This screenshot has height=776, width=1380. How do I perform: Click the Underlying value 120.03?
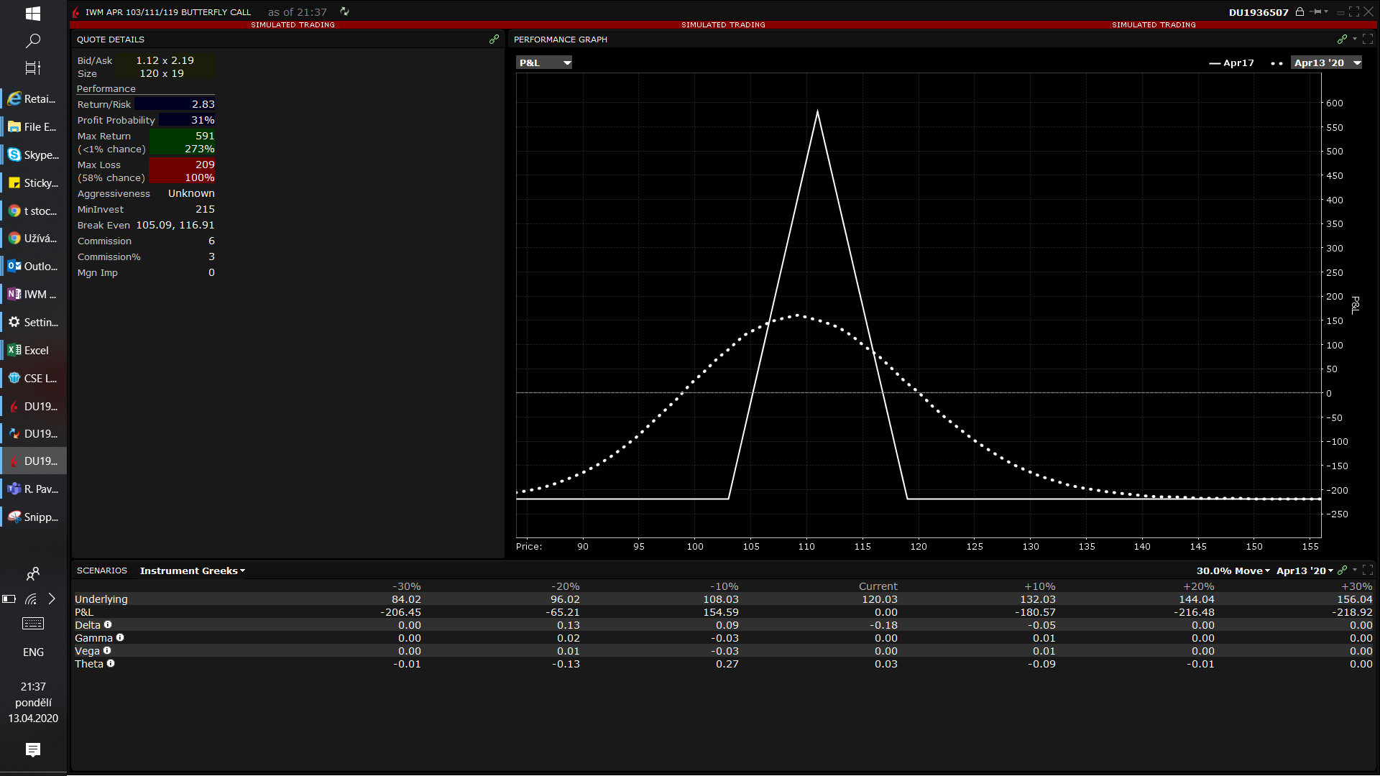pos(880,599)
